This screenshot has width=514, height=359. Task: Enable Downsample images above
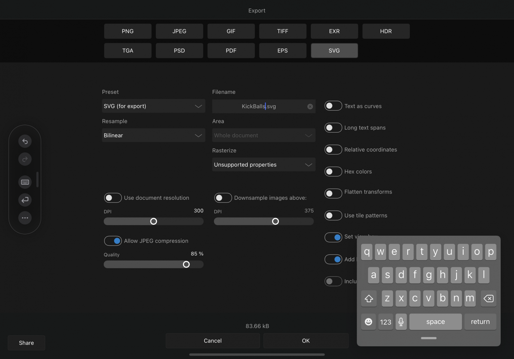point(223,198)
